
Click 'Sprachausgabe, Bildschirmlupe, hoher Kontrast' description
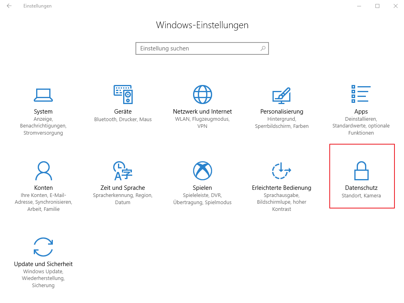click(x=282, y=202)
